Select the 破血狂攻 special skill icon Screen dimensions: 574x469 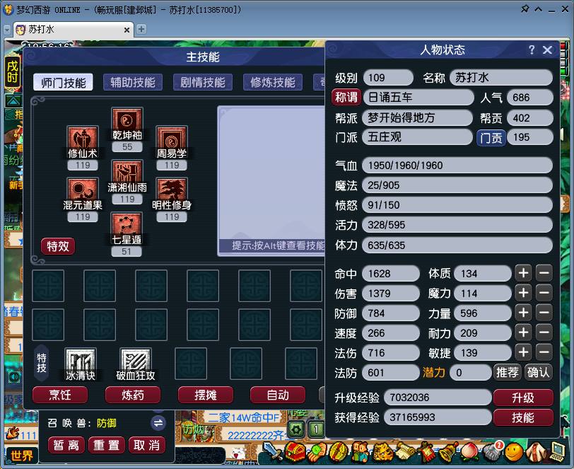click(134, 361)
